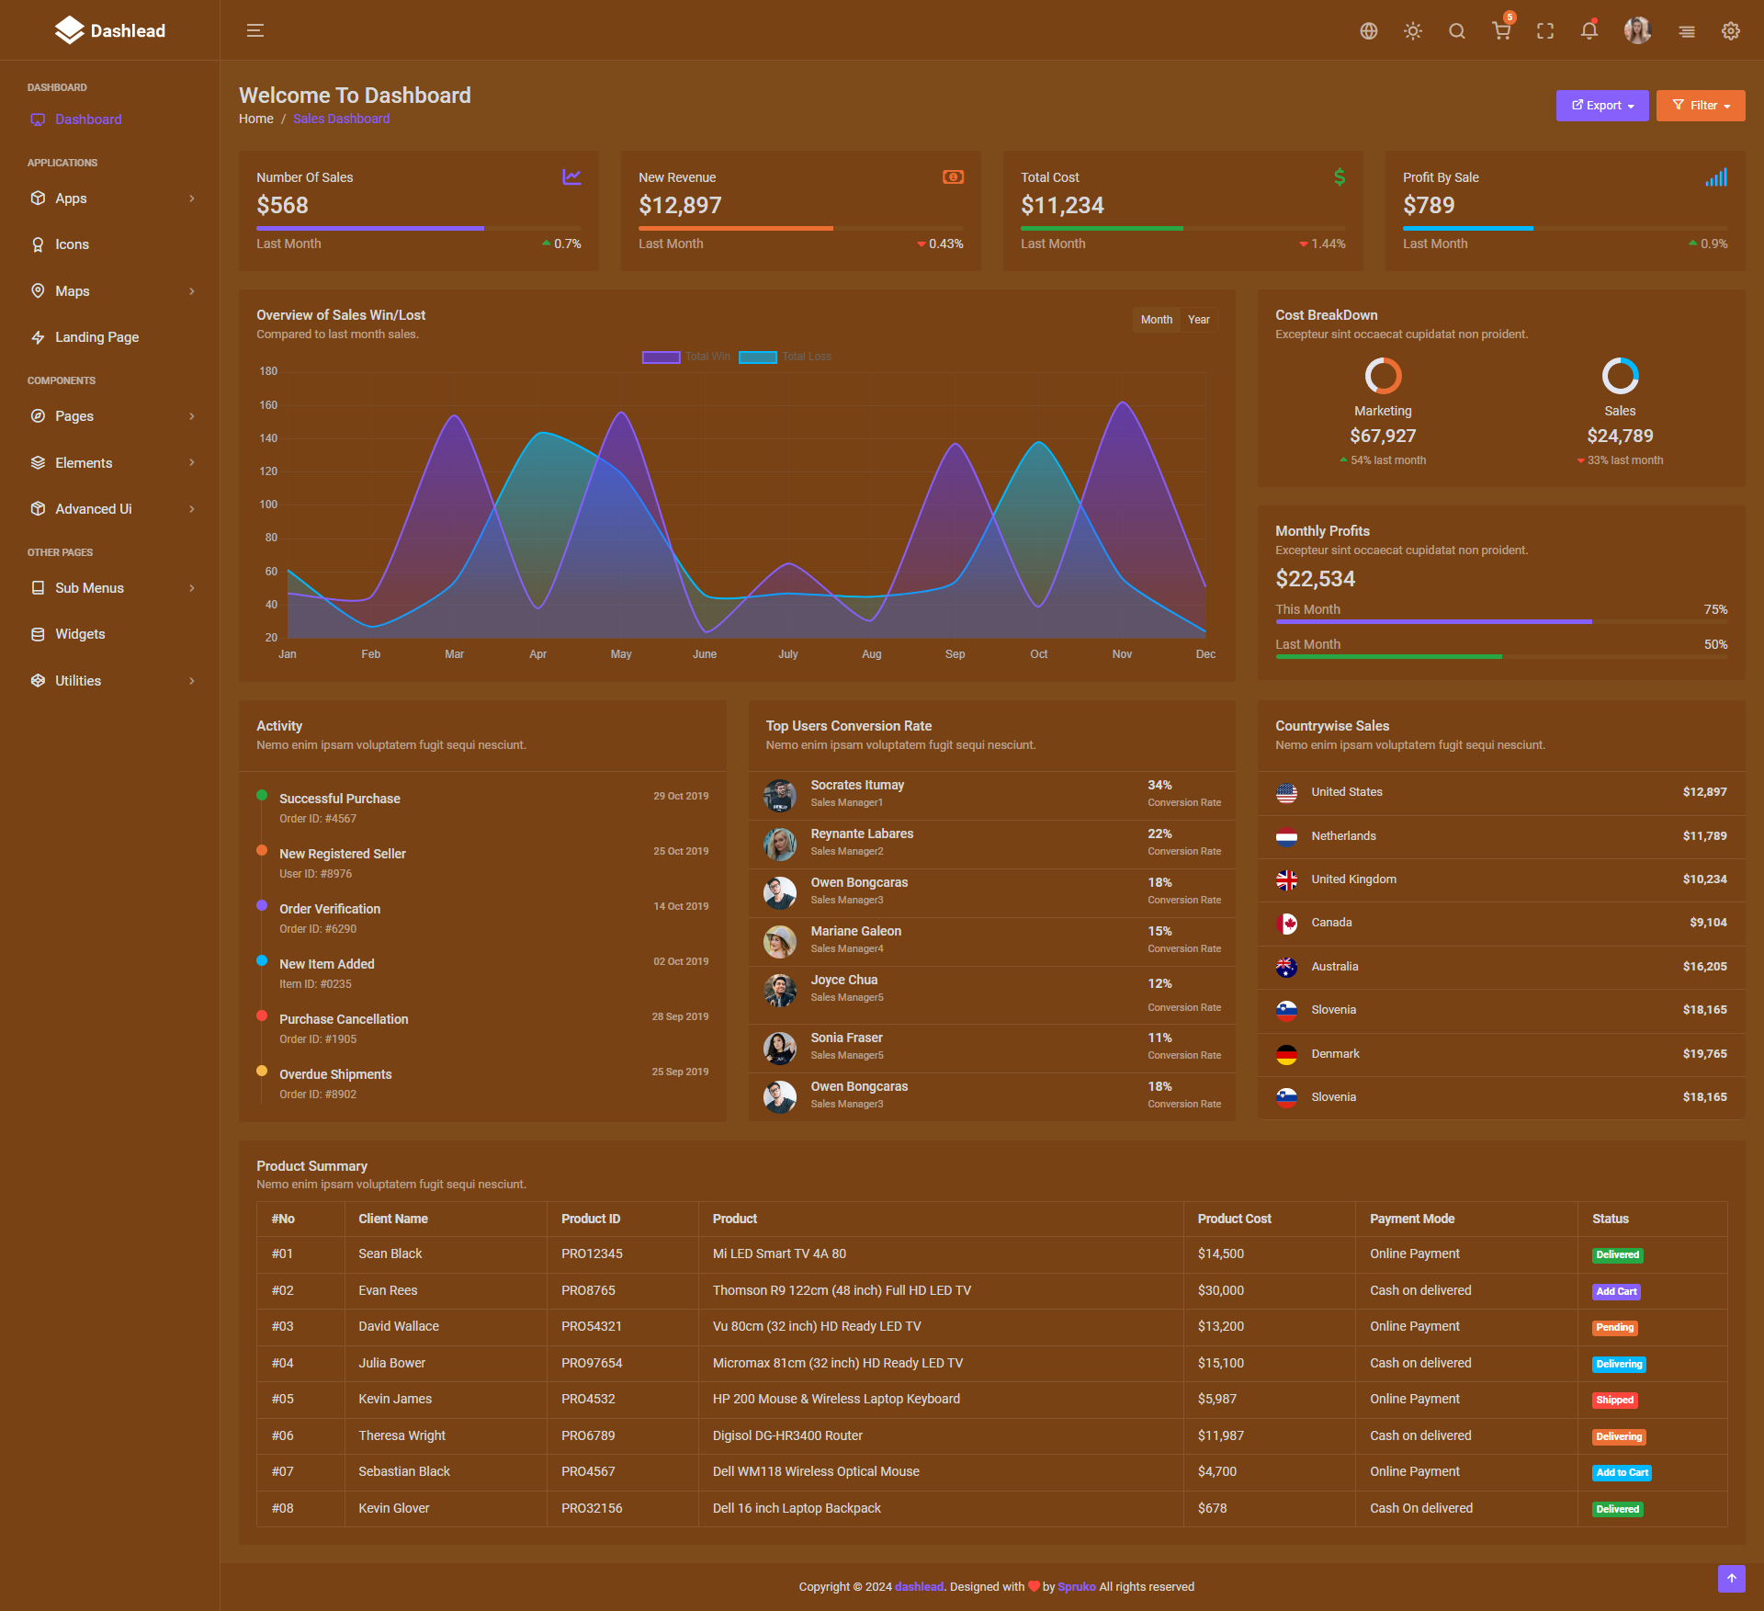
Task: Open the shopping cart icon
Action: click(x=1501, y=31)
